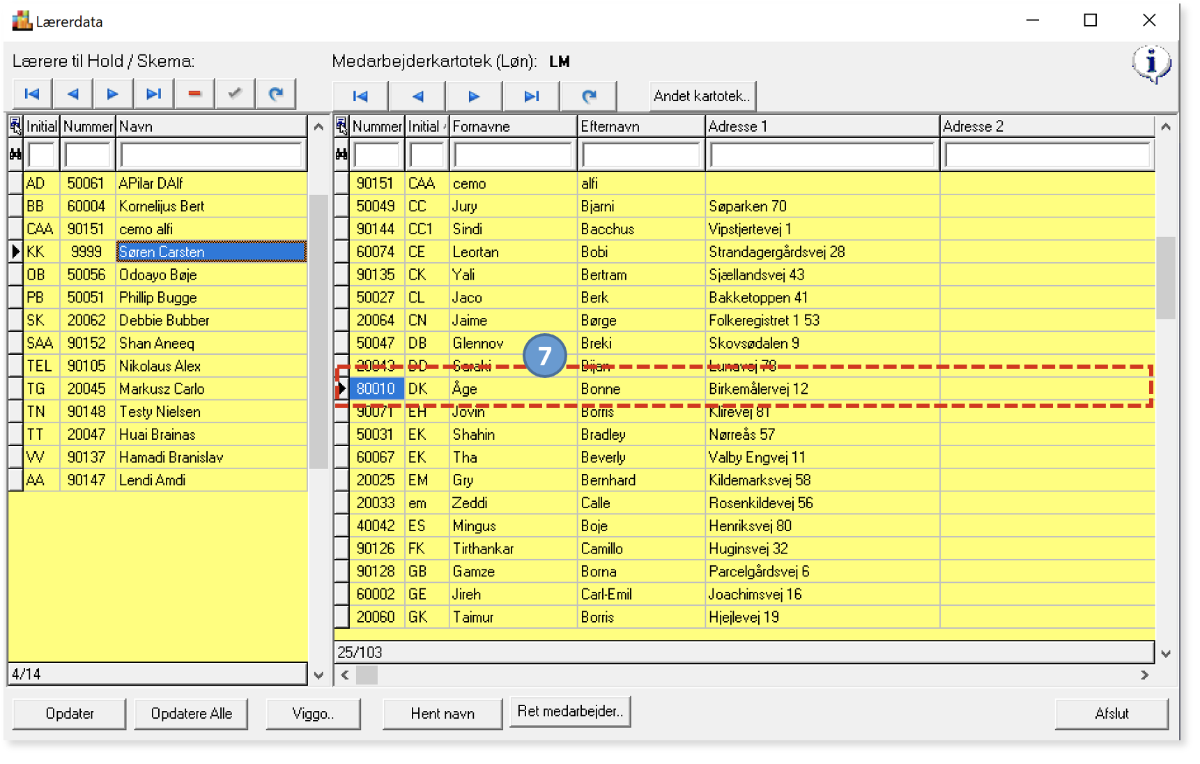Click Navn filter field in left table
This screenshot has width=1200, height=764.
click(211, 154)
